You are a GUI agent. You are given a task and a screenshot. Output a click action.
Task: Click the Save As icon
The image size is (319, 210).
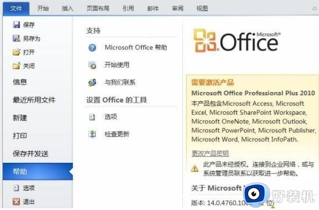(17, 38)
